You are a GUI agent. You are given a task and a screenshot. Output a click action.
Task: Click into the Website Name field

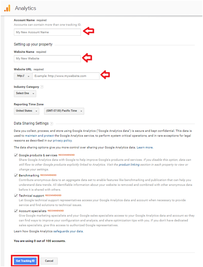coord(47,59)
